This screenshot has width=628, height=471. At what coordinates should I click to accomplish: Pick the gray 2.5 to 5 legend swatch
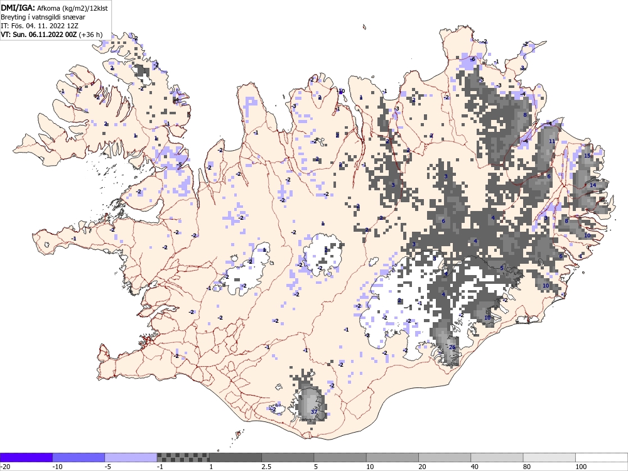click(x=288, y=457)
